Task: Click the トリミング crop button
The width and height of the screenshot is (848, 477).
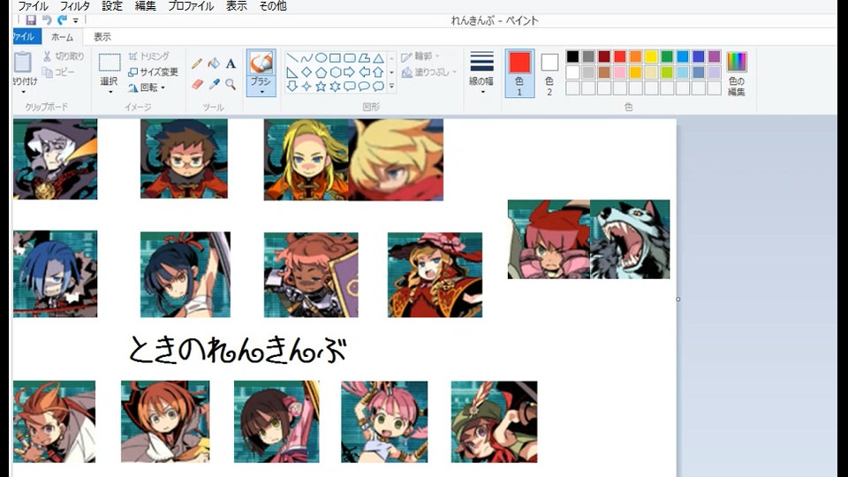Action: pyautogui.click(x=148, y=57)
